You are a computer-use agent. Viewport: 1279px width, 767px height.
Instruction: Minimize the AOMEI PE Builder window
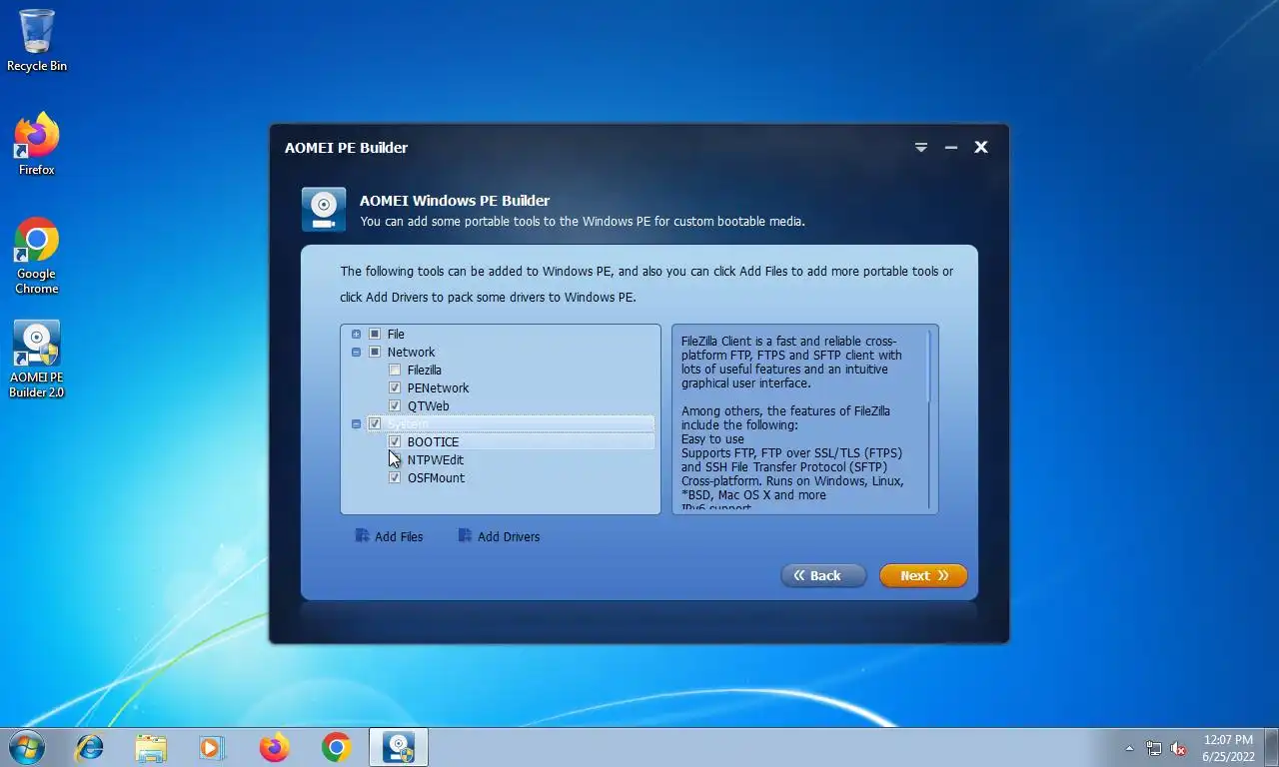pyautogui.click(x=951, y=147)
